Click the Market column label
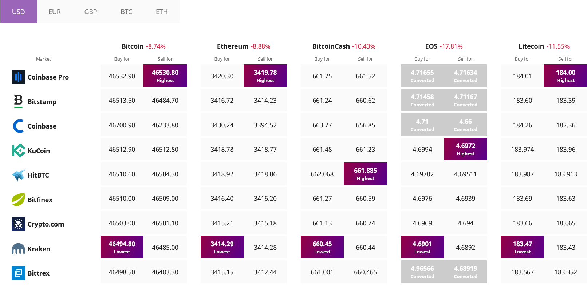 tap(43, 59)
